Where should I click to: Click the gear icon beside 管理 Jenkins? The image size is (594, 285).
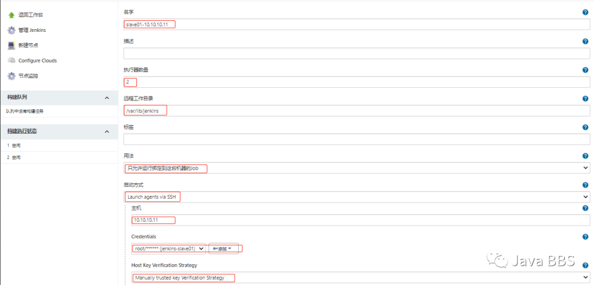[x=12, y=30]
